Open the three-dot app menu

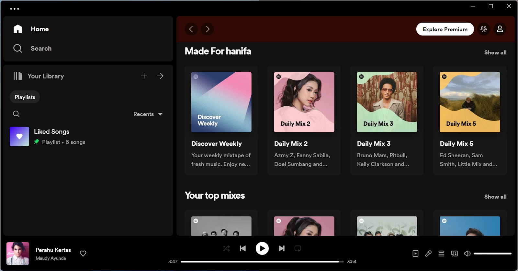(x=15, y=9)
